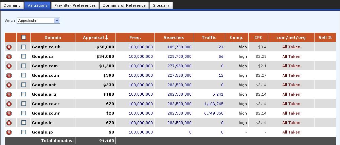Image resolution: width=340 pixels, height=145 pixels.
Task: Click the red X icon for Google.co.cc
Action: point(9,104)
